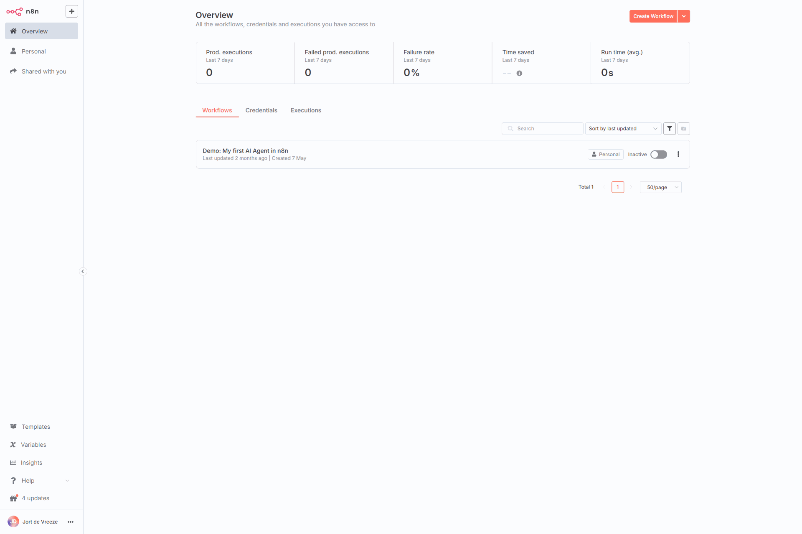
Task: Click the Personal badge on workflow
Action: point(606,154)
